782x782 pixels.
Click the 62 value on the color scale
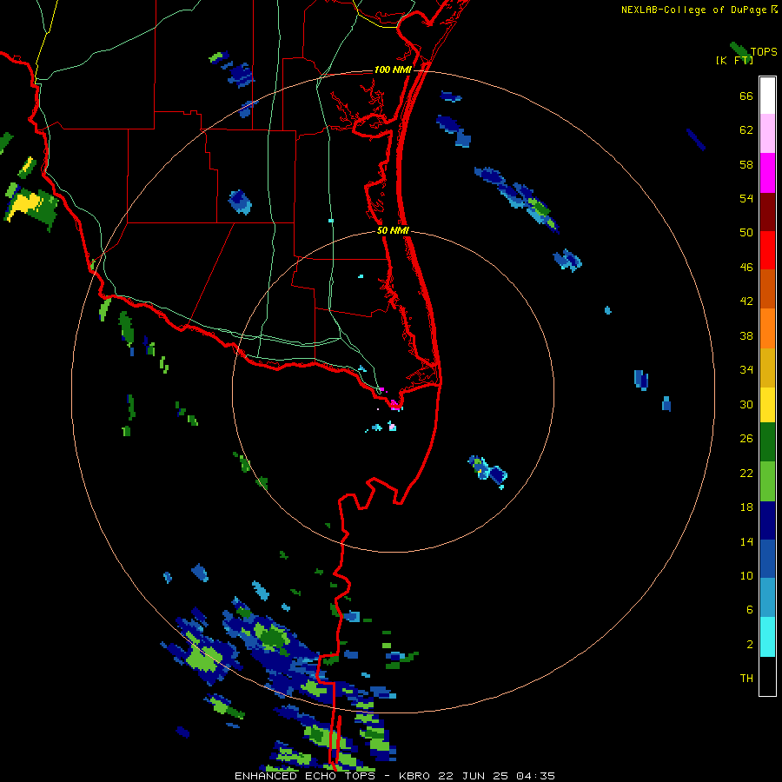point(746,130)
